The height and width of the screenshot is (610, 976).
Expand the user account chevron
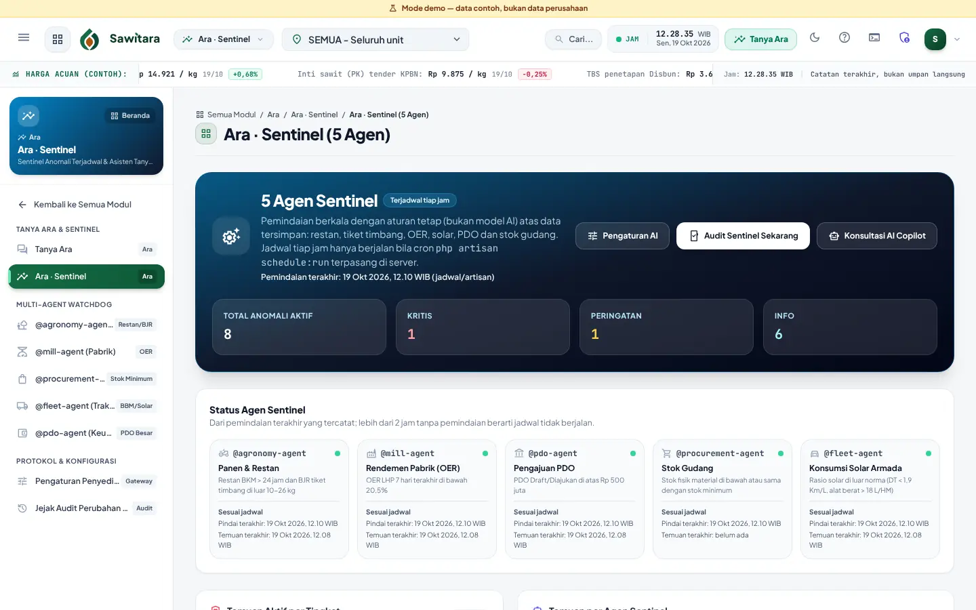(x=957, y=39)
